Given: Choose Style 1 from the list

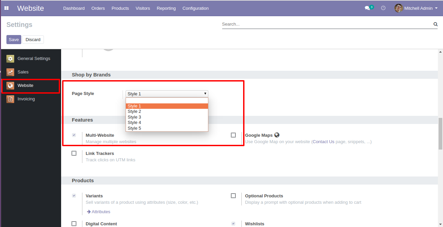Looking at the screenshot, I should click(x=167, y=106).
